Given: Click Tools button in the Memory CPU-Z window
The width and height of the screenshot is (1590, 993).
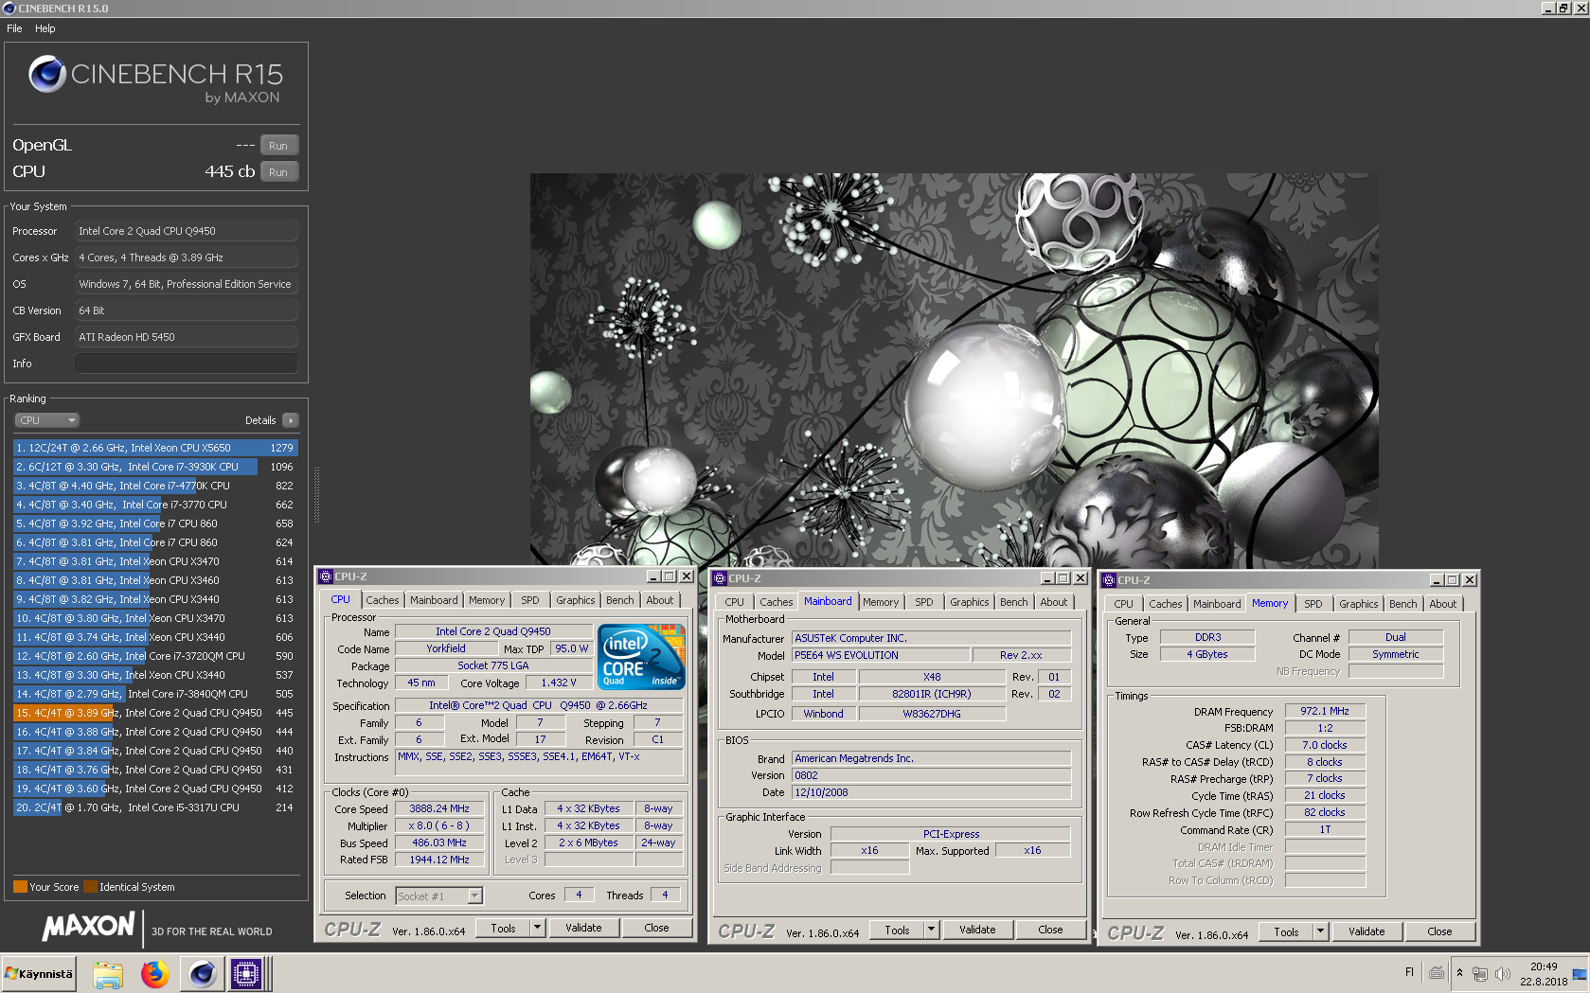Looking at the screenshot, I should tap(1286, 931).
